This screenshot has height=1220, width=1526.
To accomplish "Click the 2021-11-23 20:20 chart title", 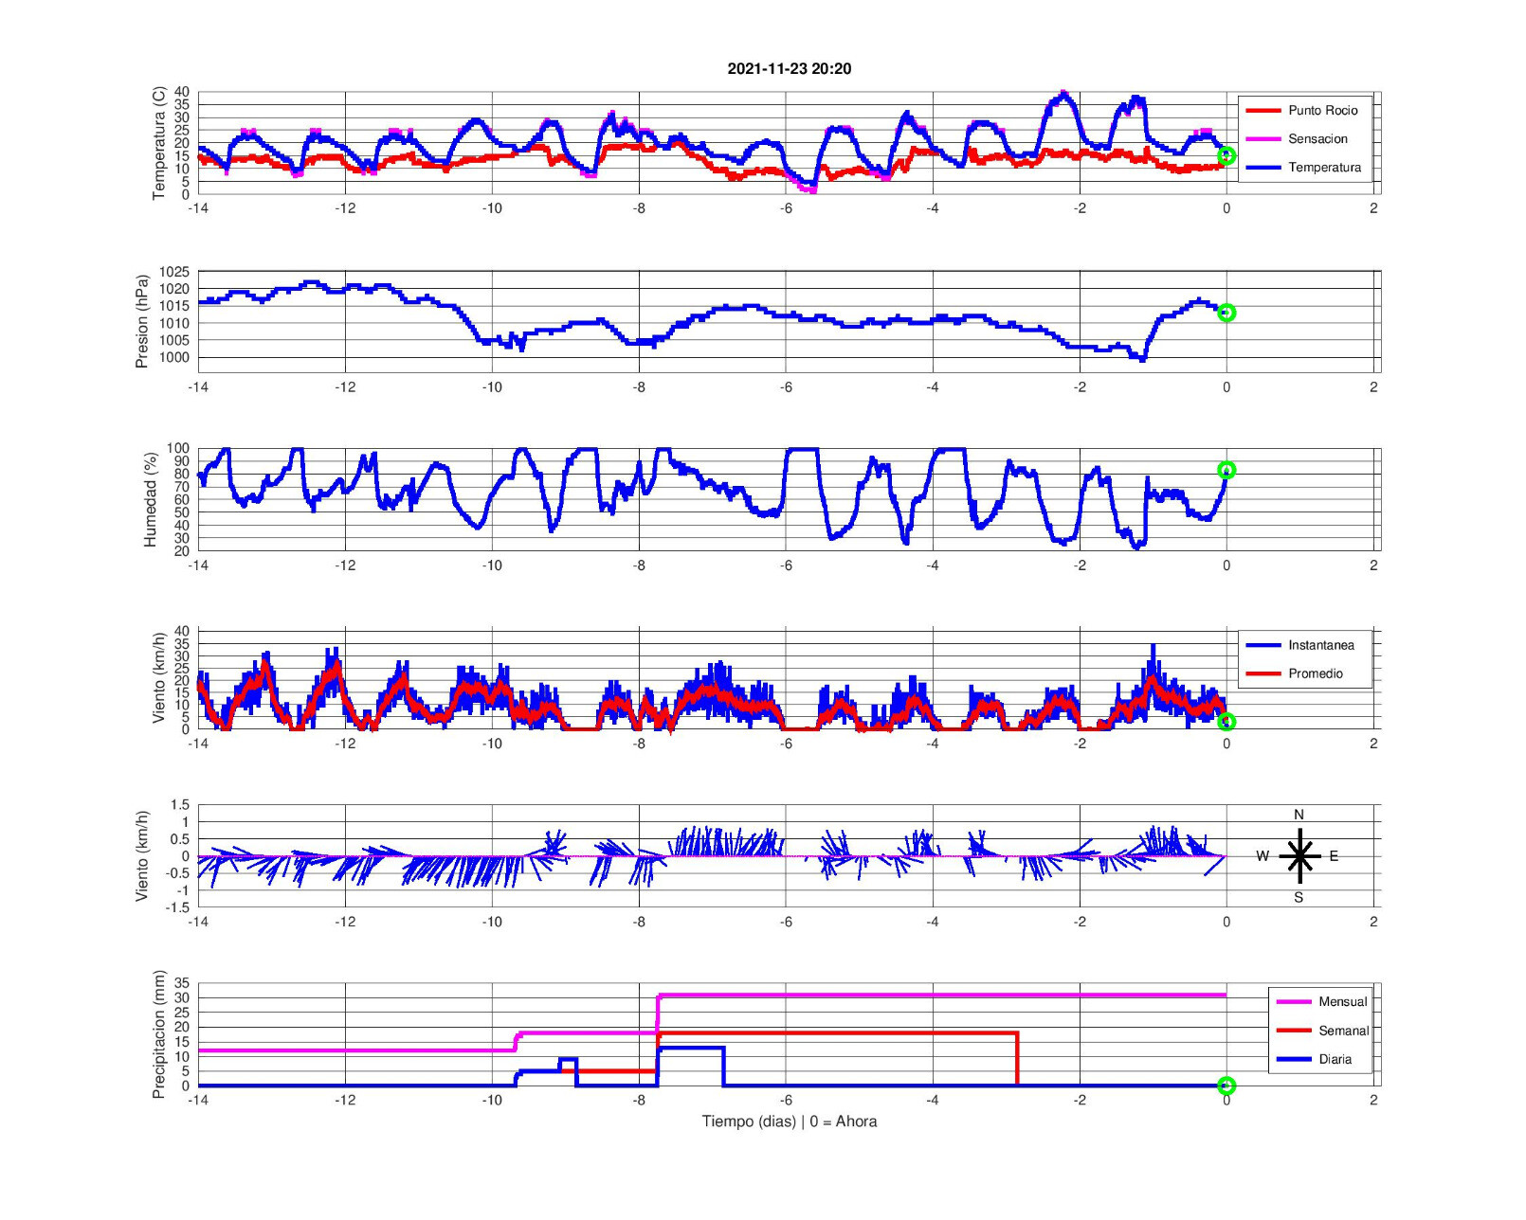I will (x=789, y=69).
